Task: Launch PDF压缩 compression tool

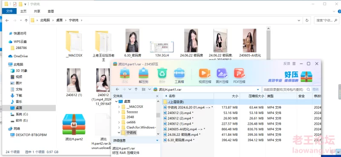Action: tap(239, 75)
